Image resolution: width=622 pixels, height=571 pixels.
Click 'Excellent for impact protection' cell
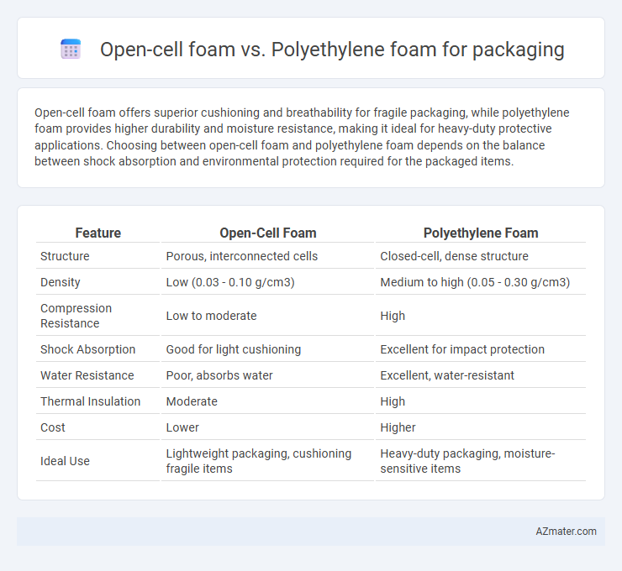click(462, 349)
